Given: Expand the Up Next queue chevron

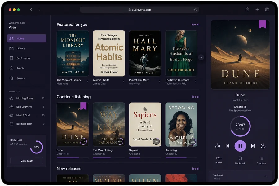Looking at the screenshot, I should click(265, 177).
